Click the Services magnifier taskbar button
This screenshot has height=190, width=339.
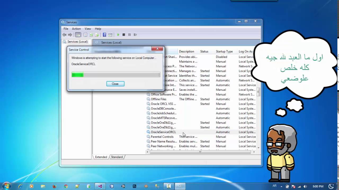click(180, 186)
